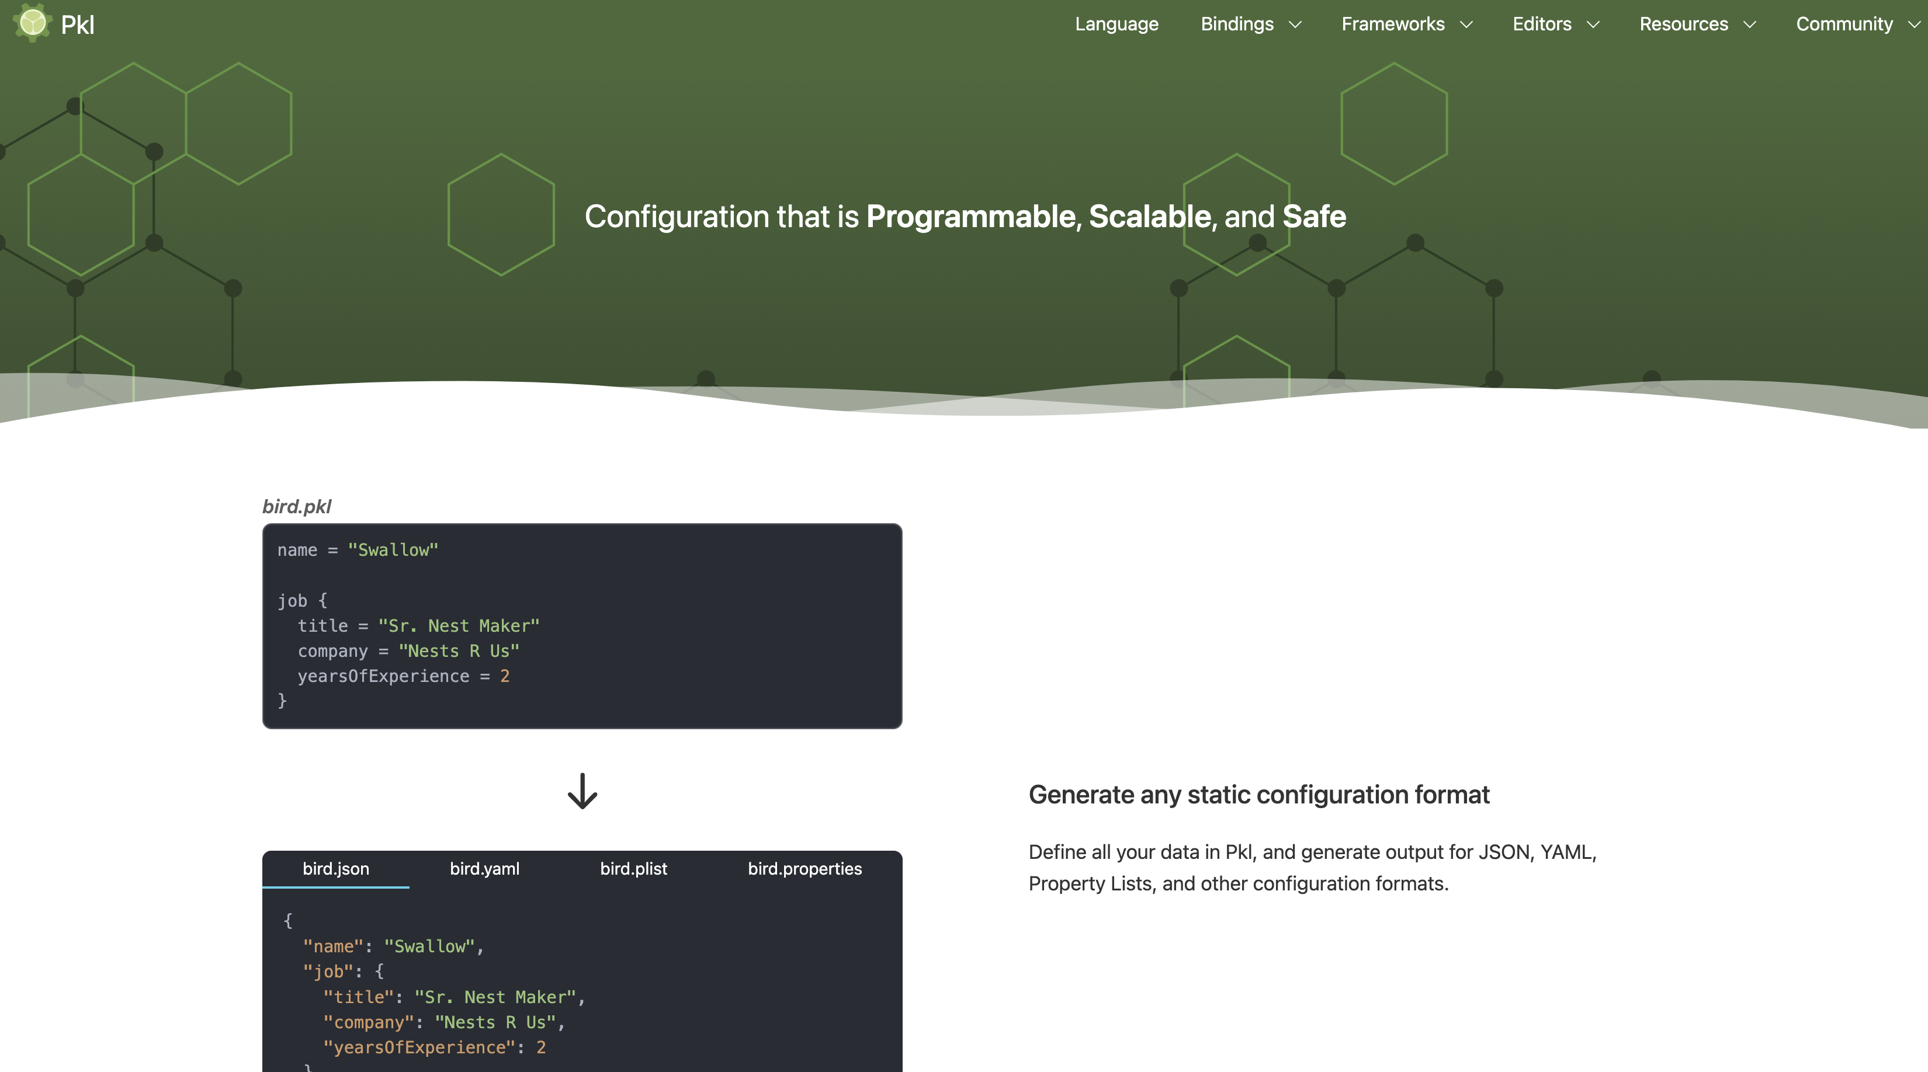Viewport: 1928px width, 1072px height.
Task: Click inside the bird.pkl code block
Action: (x=581, y=625)
